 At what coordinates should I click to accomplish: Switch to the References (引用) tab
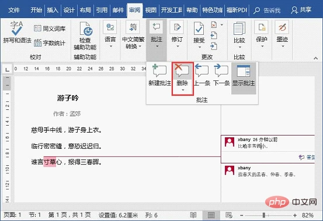tap(102, 10)
